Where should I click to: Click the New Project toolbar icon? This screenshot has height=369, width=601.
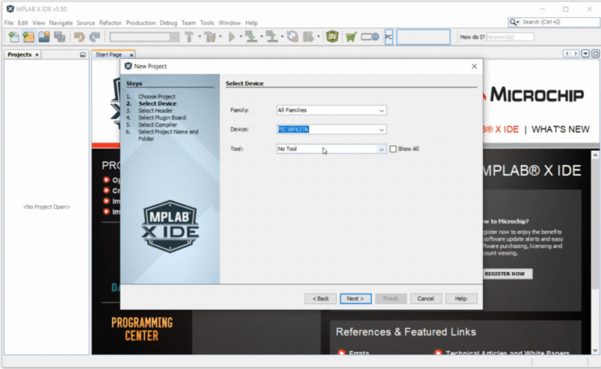[x=28, y=37]
